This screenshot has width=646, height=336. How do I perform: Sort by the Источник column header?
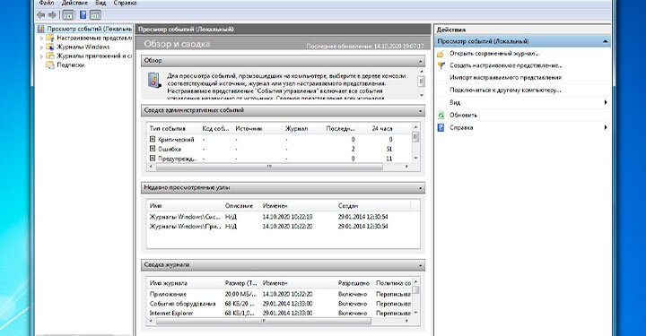tap(249, 129)
